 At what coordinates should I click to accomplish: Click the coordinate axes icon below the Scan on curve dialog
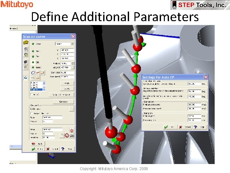coord(52,155)
